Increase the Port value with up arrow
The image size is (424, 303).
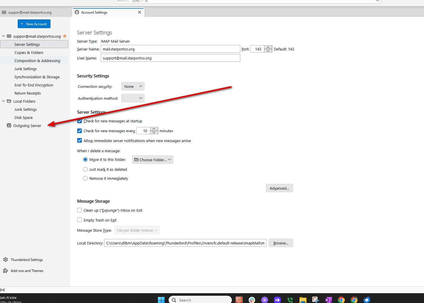click(268, 47)
